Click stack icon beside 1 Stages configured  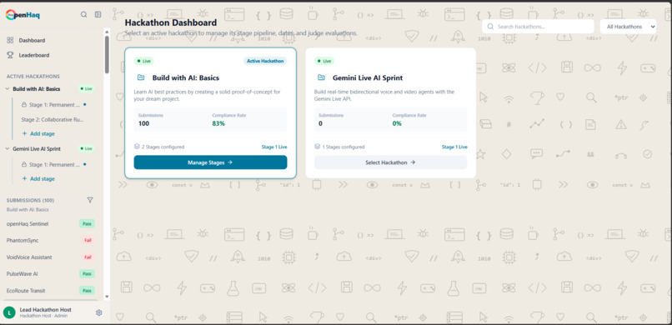(317, 147)
